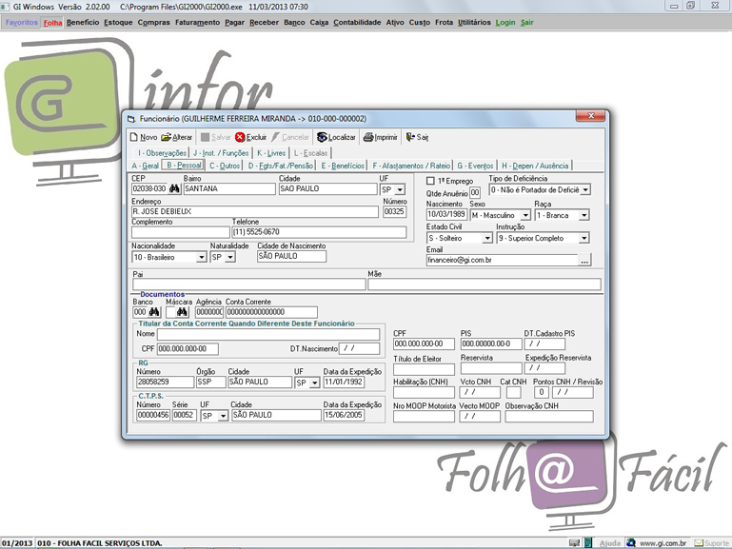Open Localizar search with the binoculars
This screenshot has width=732, height=549.
click(x=336, y=137)
